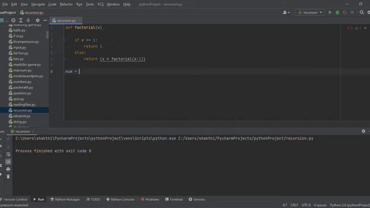Toggle soft-wrap in the Run console
The image size is (370, 208).
tap(8, 154)
